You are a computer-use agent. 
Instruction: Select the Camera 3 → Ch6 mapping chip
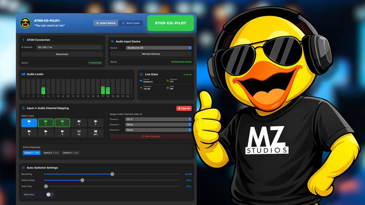click(70, 153)
